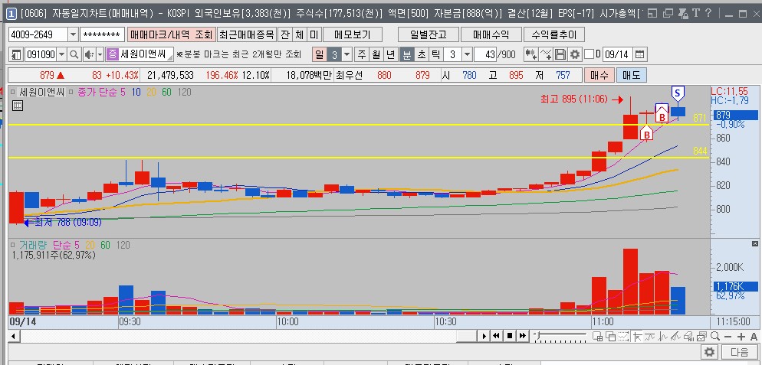The width and height of the screenshot is (762, 365).
Task: Open the minute interval 3 dropdown after 틱
Action: 467,54
